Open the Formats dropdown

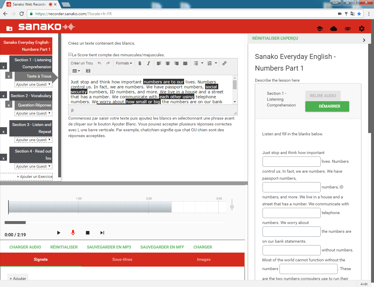point(124,63)
